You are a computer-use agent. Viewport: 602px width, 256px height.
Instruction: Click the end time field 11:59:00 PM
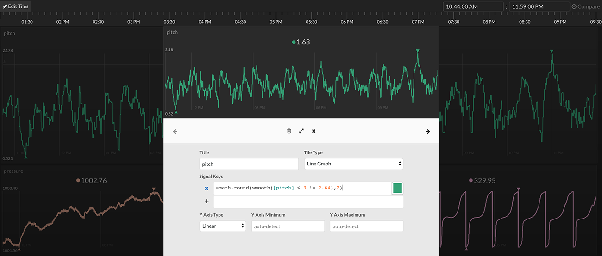tap(539, 6)
